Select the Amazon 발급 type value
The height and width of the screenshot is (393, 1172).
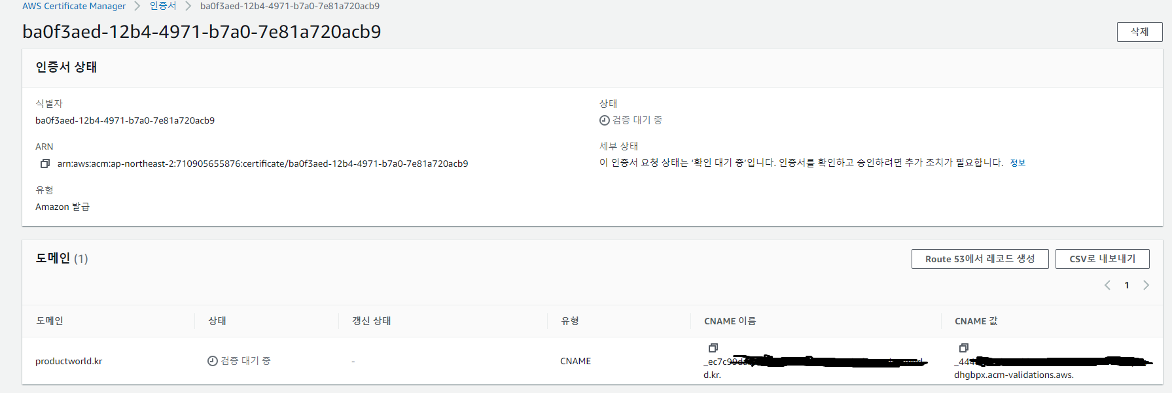[63, 207]
